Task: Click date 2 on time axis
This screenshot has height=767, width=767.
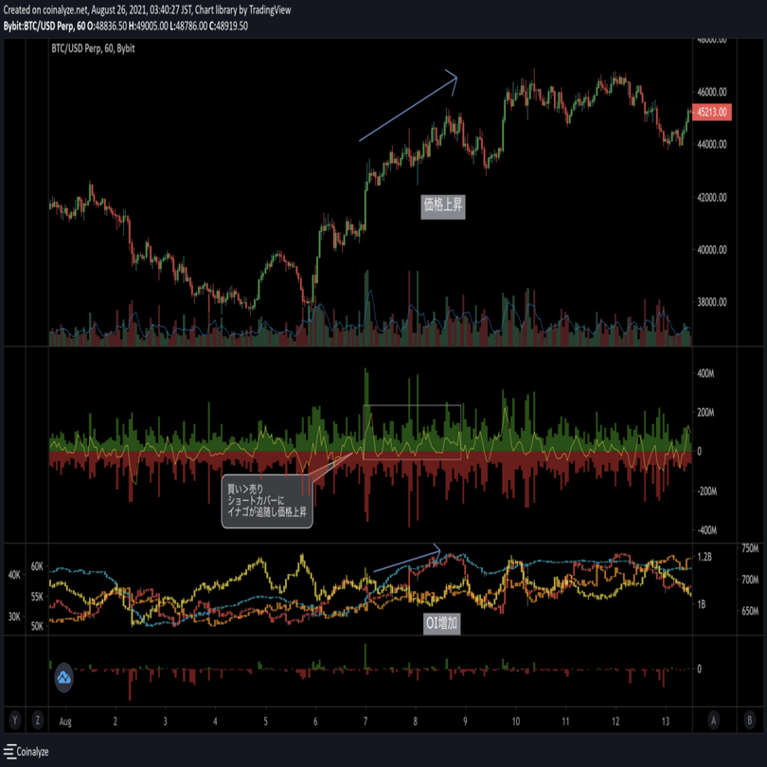Action: click(x=116, y=722)
